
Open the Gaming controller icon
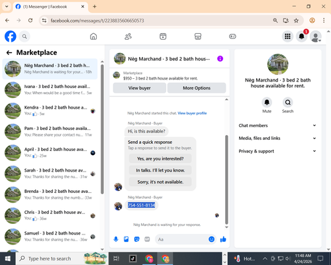(232, 36)
